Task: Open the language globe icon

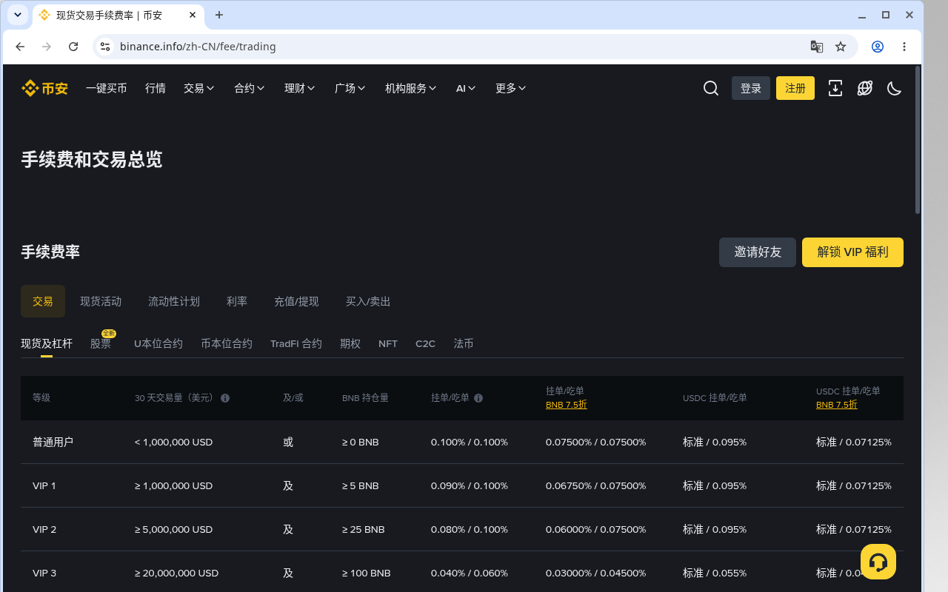Action: coord(865,88)
